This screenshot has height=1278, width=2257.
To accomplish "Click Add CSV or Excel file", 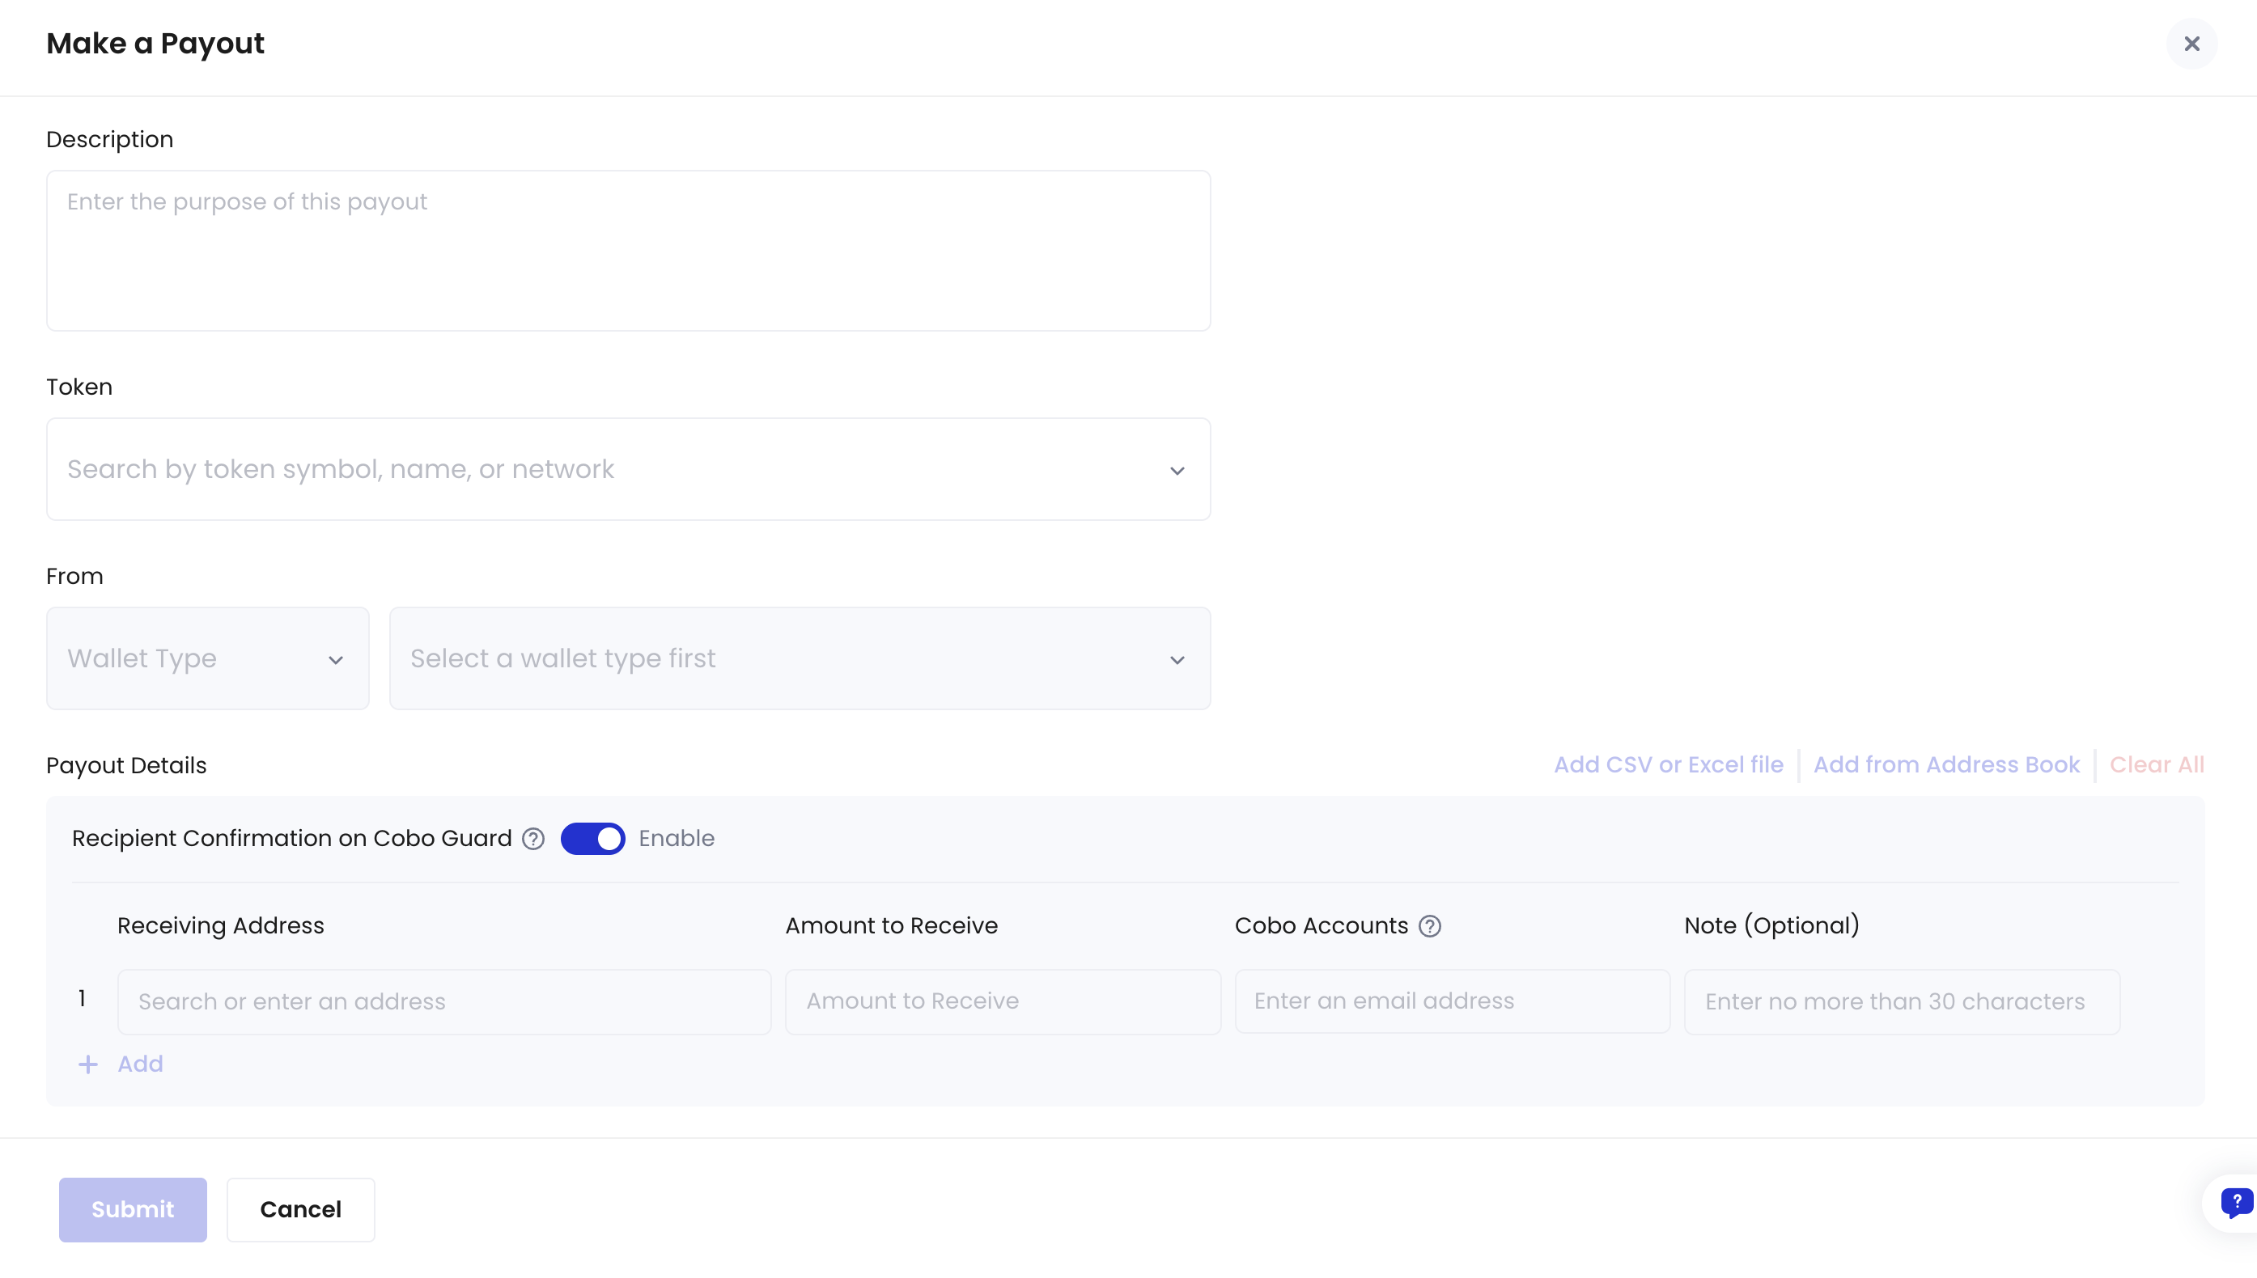I will click(x=1668, y=764).
